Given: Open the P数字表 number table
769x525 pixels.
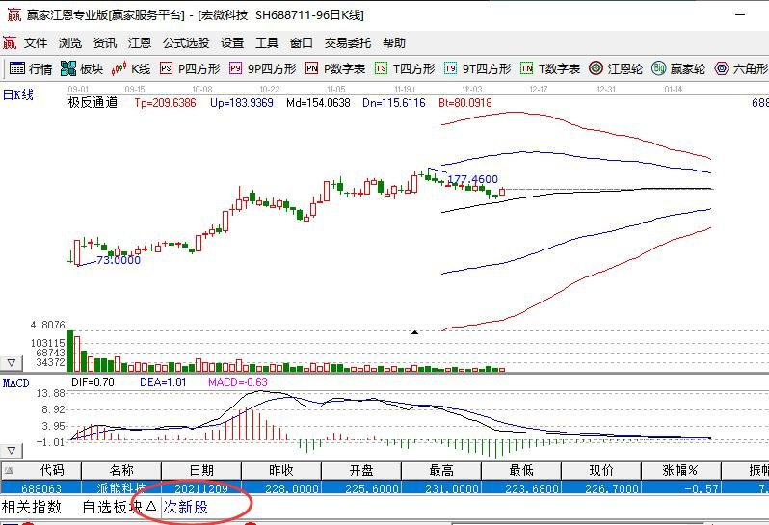Looking at the screenshot, I should coord(335,68).
